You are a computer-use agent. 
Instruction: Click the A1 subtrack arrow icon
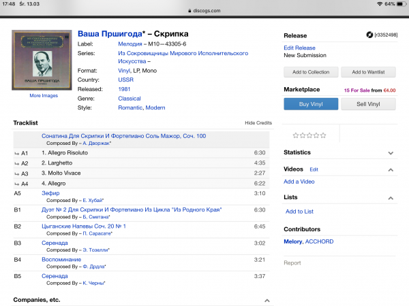[x=17, y=154]
